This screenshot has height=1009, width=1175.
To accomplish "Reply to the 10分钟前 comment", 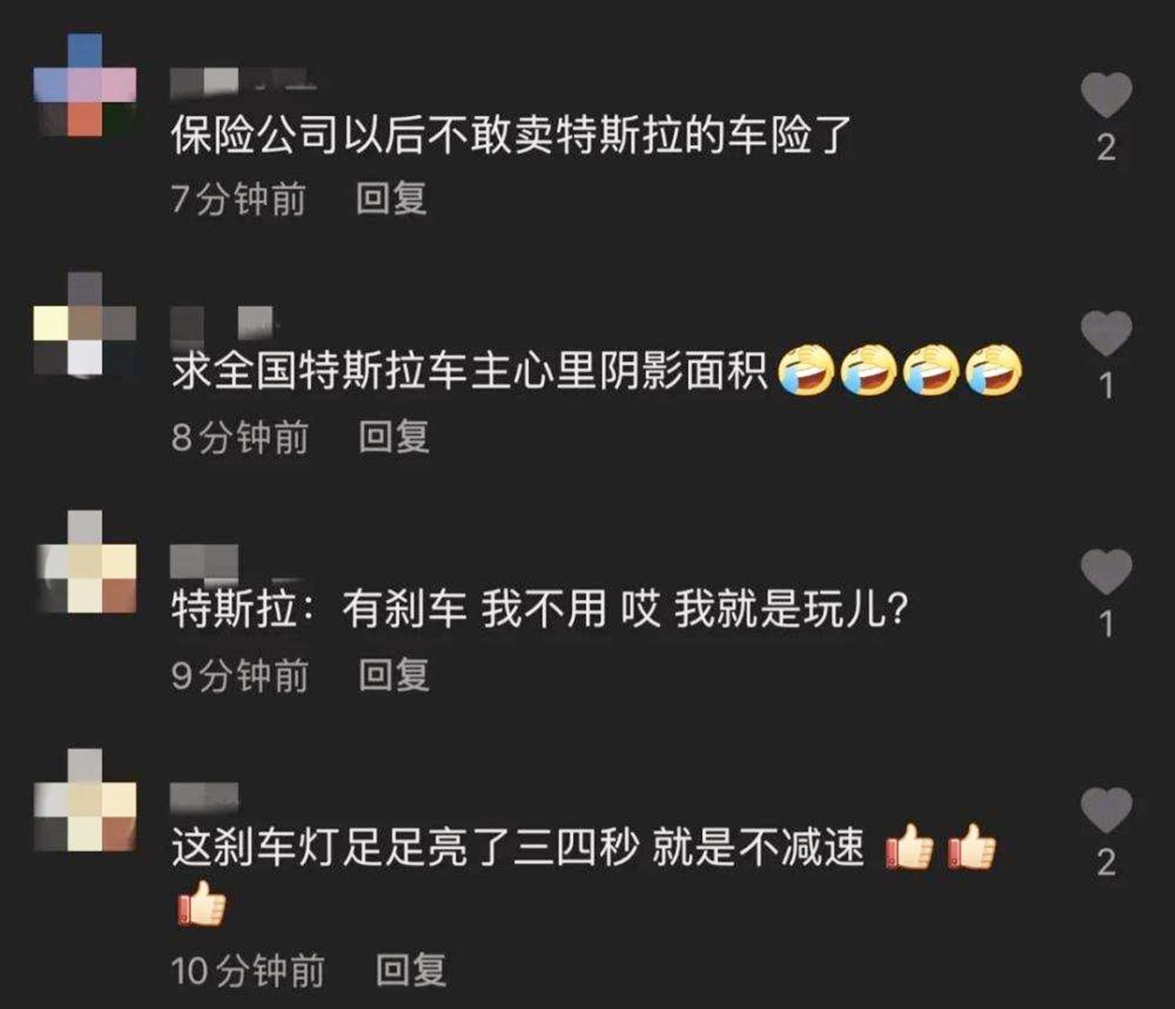I will coord(411,971).
